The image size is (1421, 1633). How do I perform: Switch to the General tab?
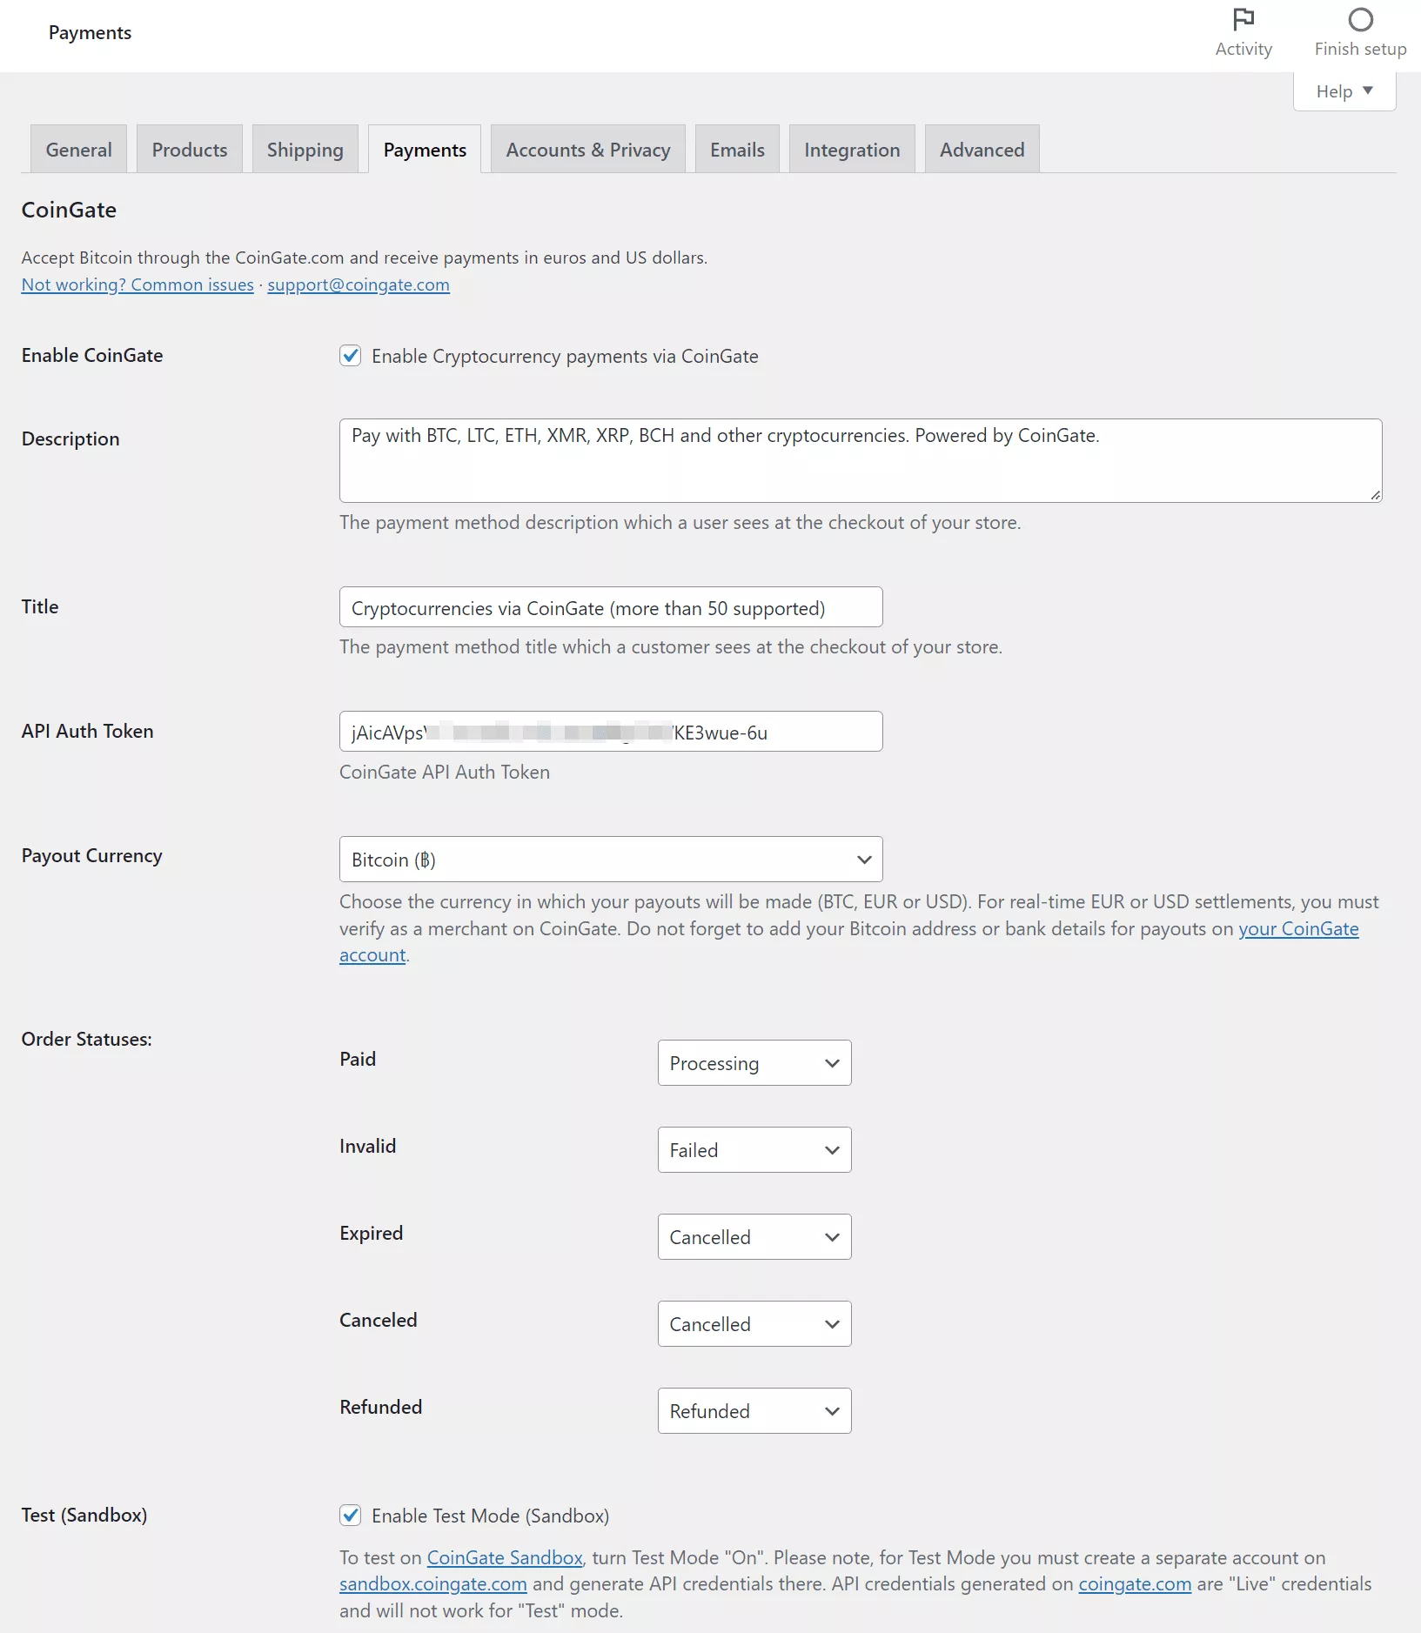point(78,149)
